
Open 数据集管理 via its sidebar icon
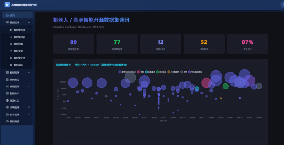click(11, 30)
